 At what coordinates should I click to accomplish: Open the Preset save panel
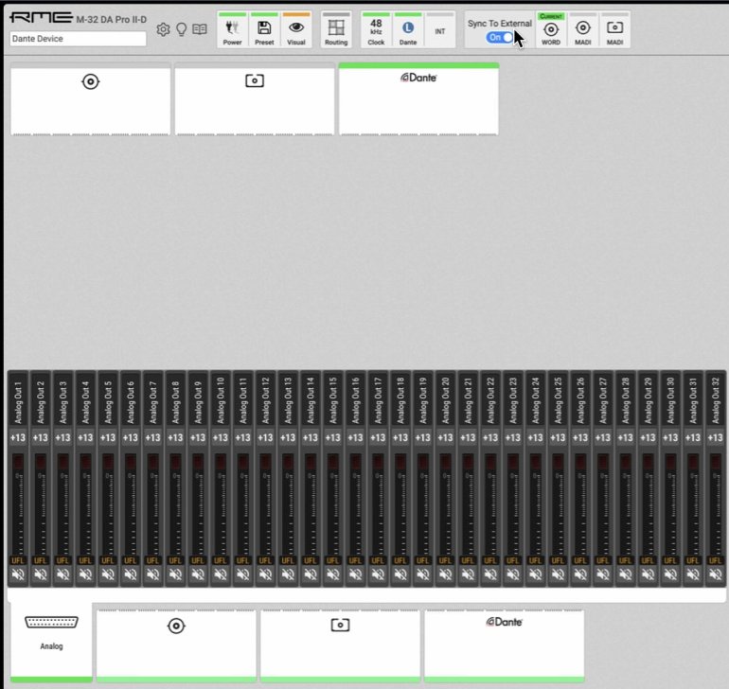(x=264, y=30)
